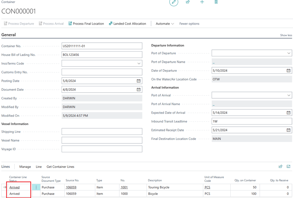The image size is (293, 198).
Task: Expand the Port of Arrival dropdown
Action: pos(289,95)
